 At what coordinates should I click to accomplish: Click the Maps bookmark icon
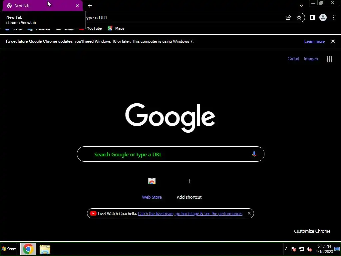[x=110, y=28]
